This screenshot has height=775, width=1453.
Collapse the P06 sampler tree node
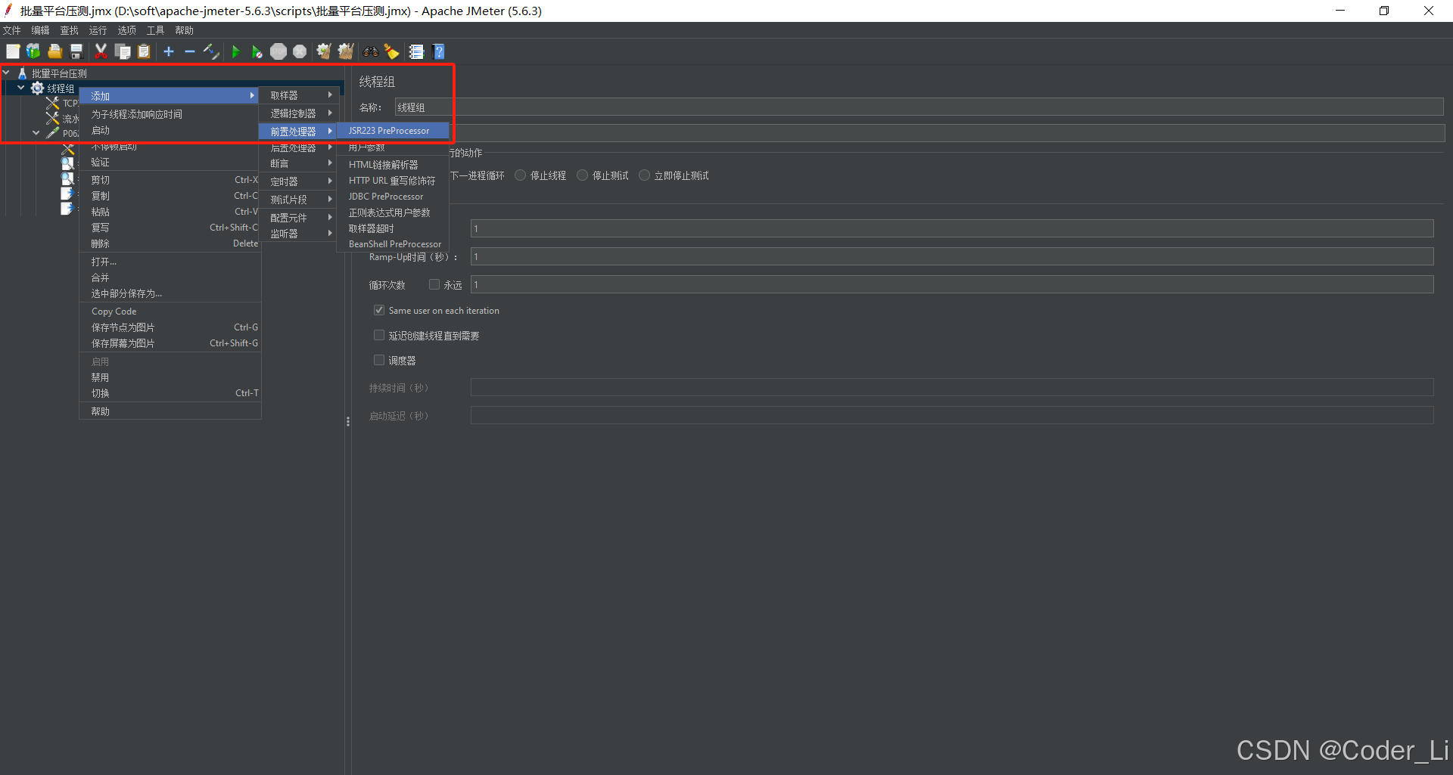click(x=36, y=133)
